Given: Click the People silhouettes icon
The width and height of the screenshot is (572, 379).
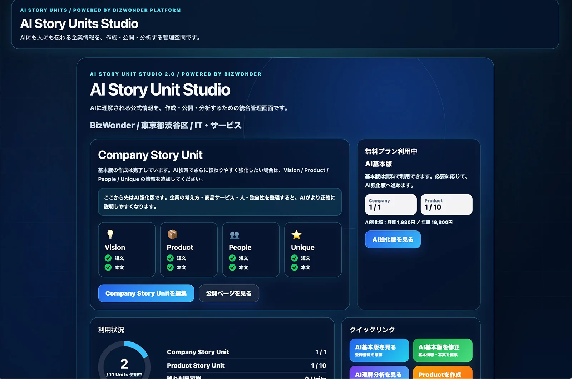Looking at the screenshot, I should [235, 235].
